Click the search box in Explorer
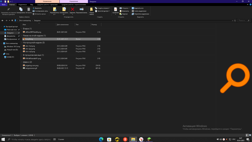 pyautogui.click(x=244, y=21)
